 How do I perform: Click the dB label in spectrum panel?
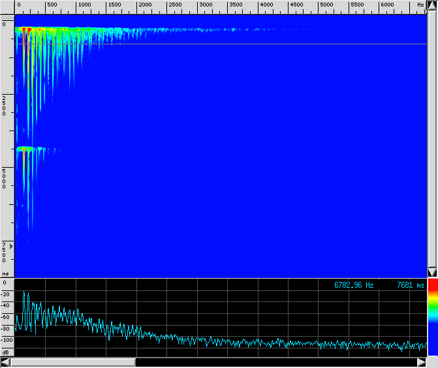(5, 352)
